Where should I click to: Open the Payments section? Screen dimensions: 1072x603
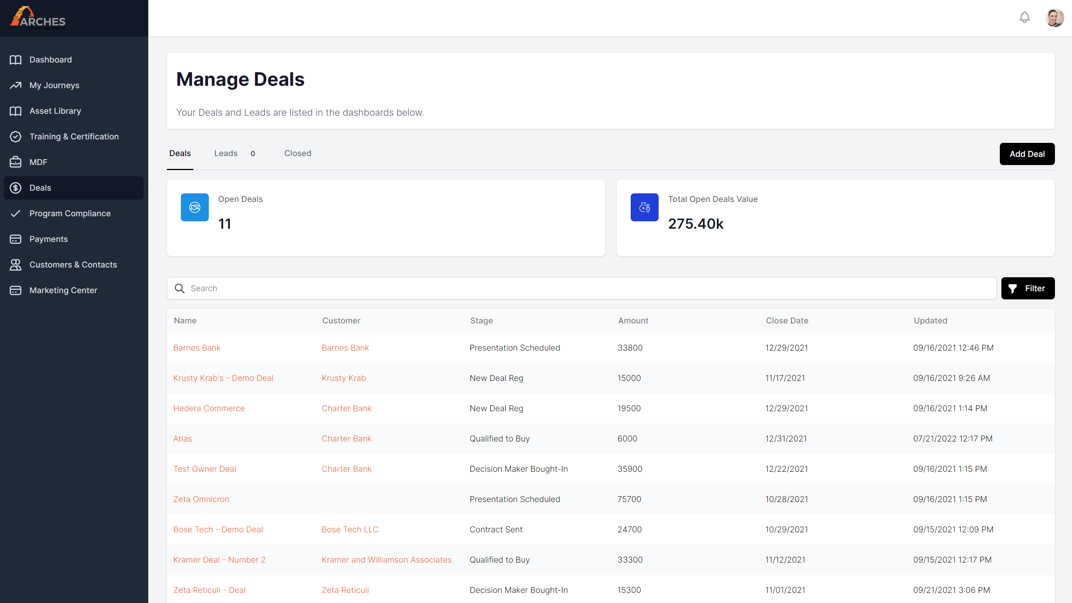48,239
